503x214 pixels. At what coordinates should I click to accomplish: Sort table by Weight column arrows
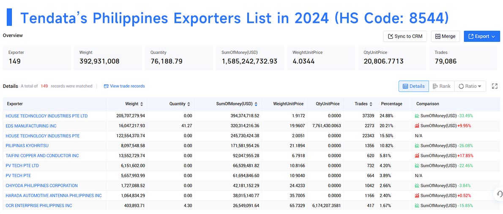tap(142, 104)
